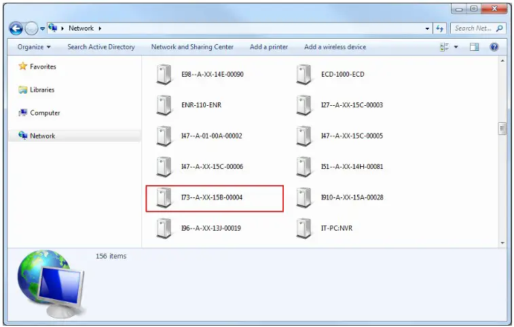Select the E98--A-XX-14E-00090 label
Image resolution: width=514 pixels, height=327 pixels.
tap(212, 74)
